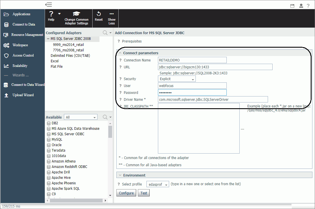Collapse the sidebar with the hamburger arrow icon

(x=48, y=4)
